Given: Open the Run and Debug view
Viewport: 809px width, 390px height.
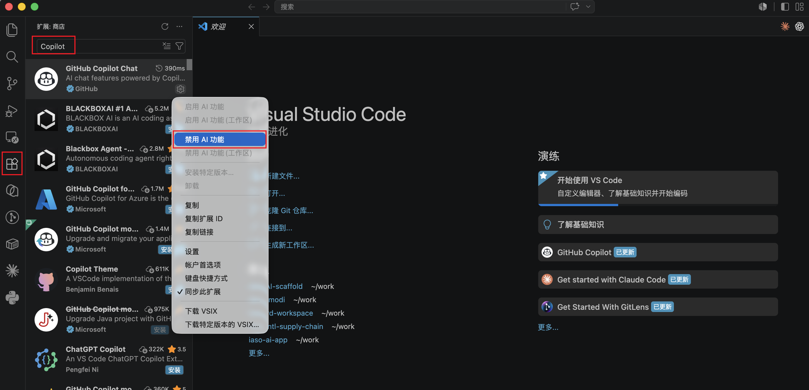Looking at the screenshot, I should tap(12, 111).
